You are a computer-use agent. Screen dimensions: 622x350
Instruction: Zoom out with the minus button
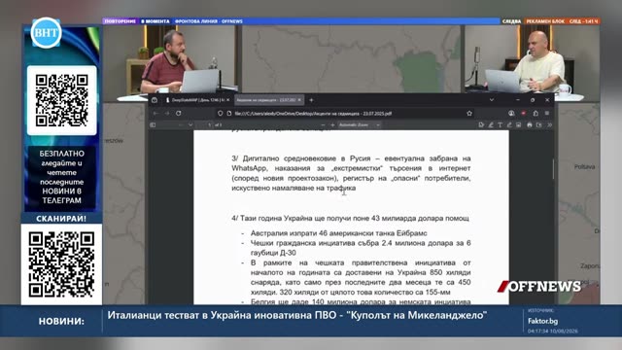point(323,125)
